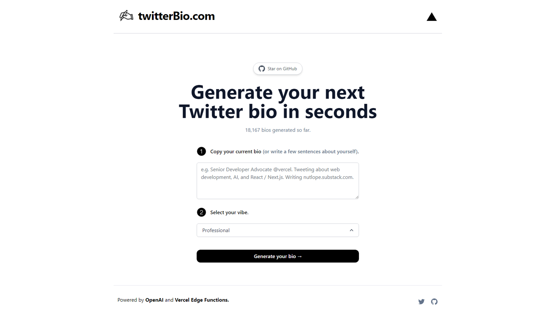The width and height of the screenshot is (555, 312).
Task: Open the GitHub icon in the footer
Action: pos(434,301)
